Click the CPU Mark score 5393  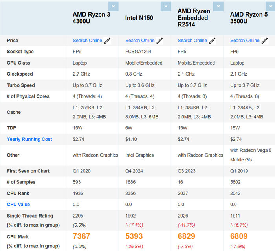134,236
